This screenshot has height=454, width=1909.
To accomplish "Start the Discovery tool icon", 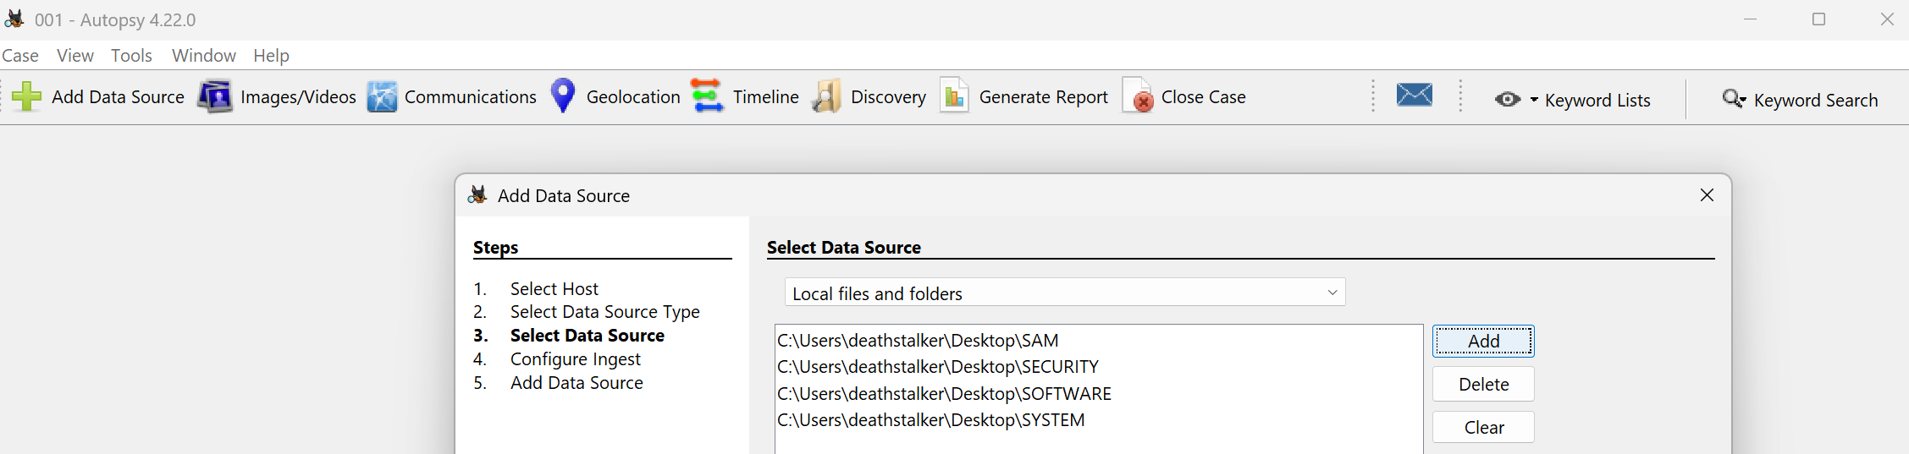I will pos(826,96).
